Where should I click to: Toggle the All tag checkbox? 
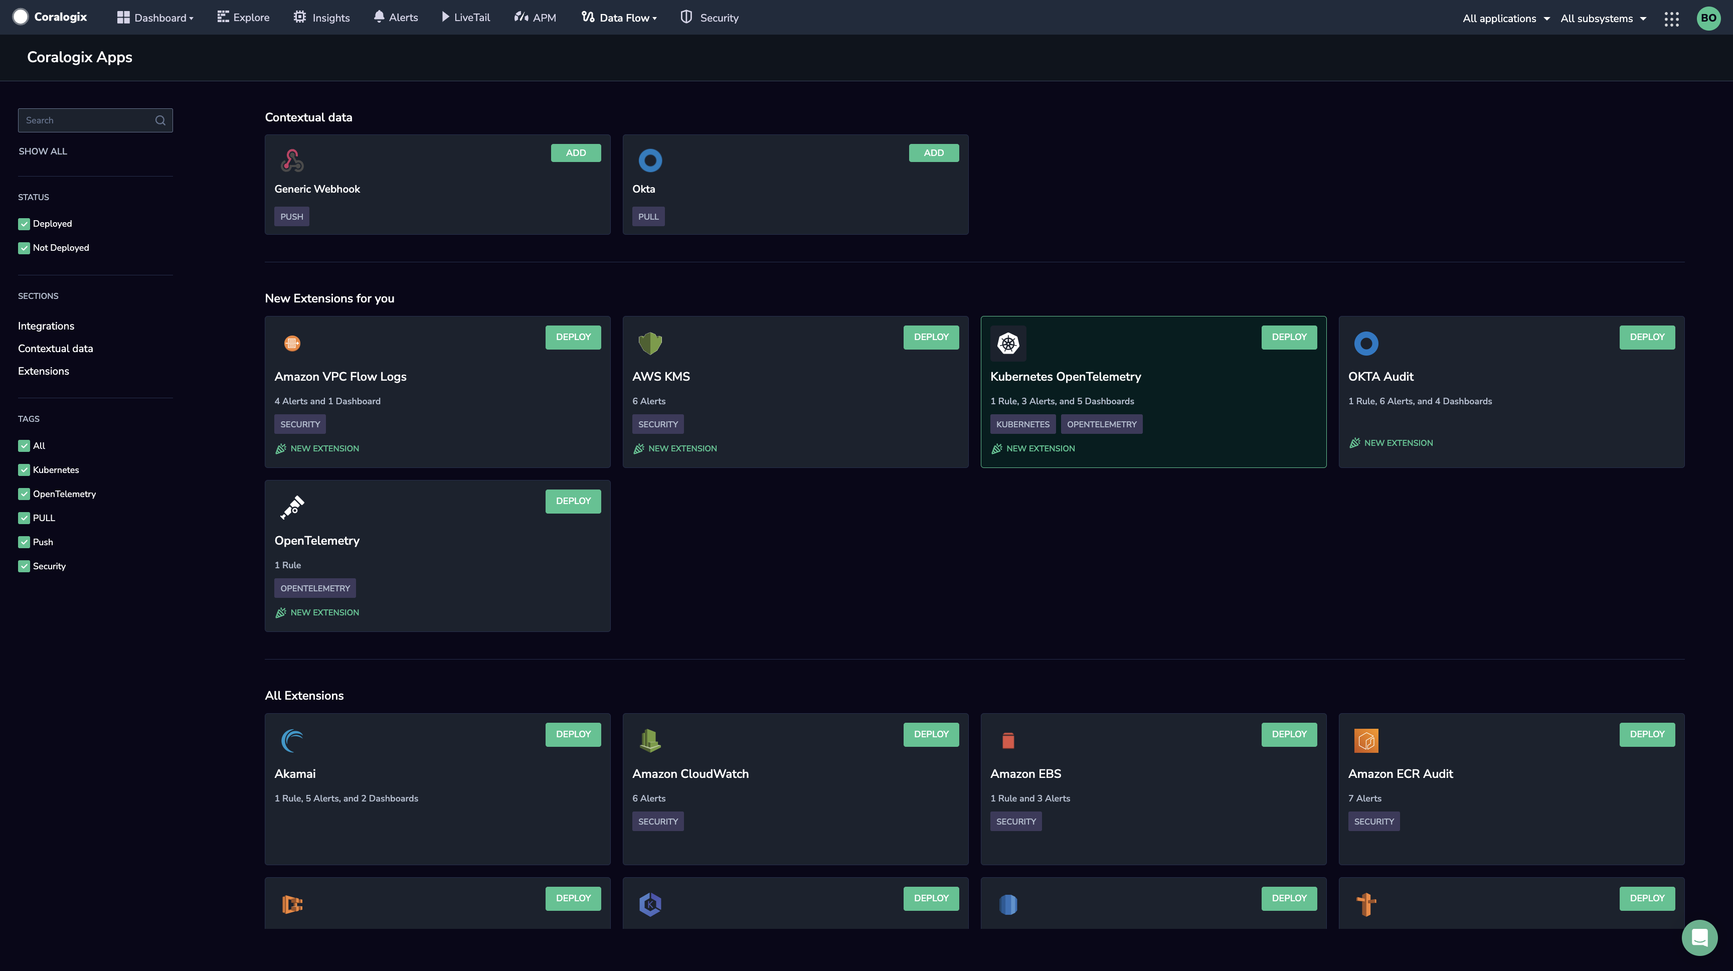pos(24,445)
